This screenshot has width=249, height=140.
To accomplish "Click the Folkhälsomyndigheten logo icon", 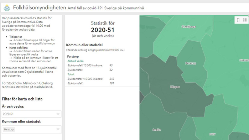I will (x=7, y=8).
